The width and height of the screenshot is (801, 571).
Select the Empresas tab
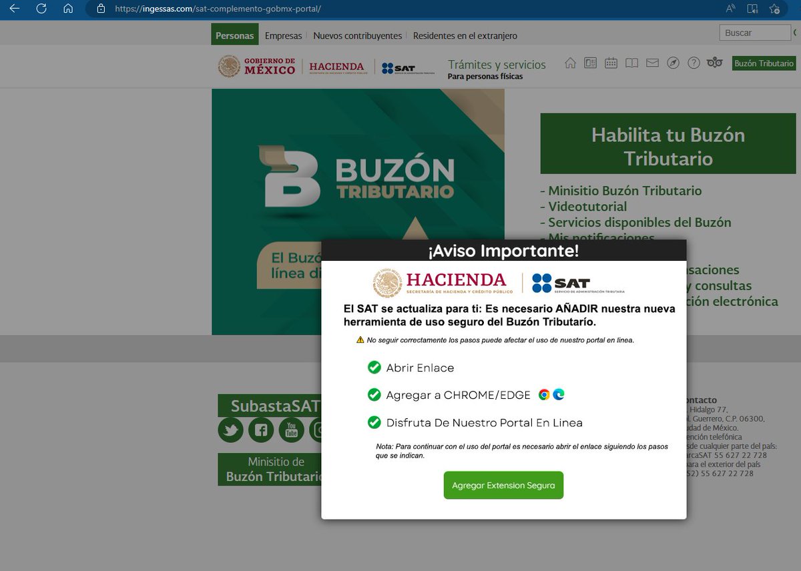click(283, 35)
